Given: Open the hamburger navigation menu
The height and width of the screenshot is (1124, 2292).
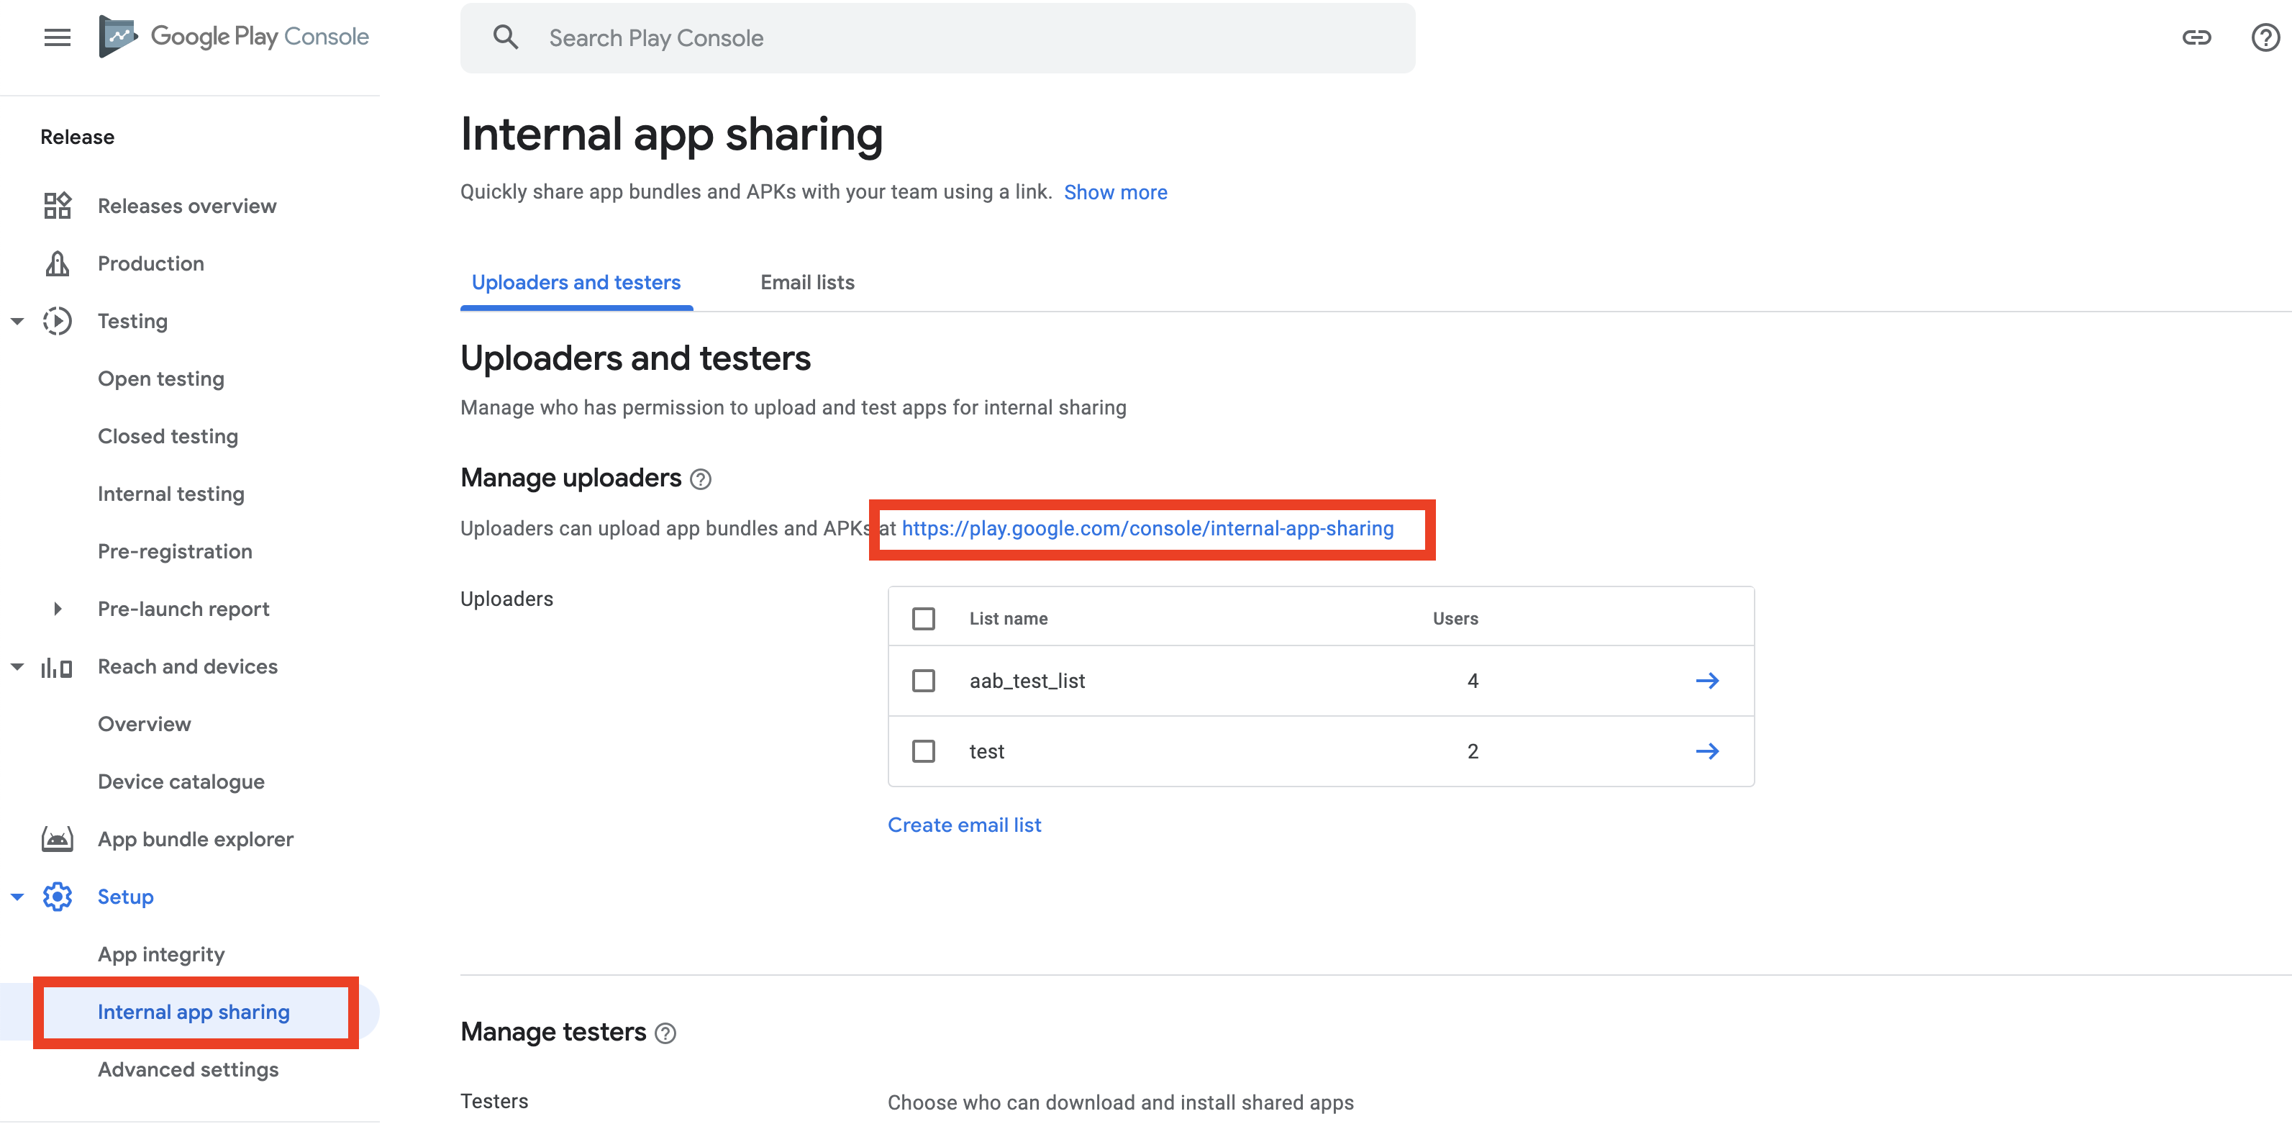Looking at the screenshot, I should (x=57, y=37).
